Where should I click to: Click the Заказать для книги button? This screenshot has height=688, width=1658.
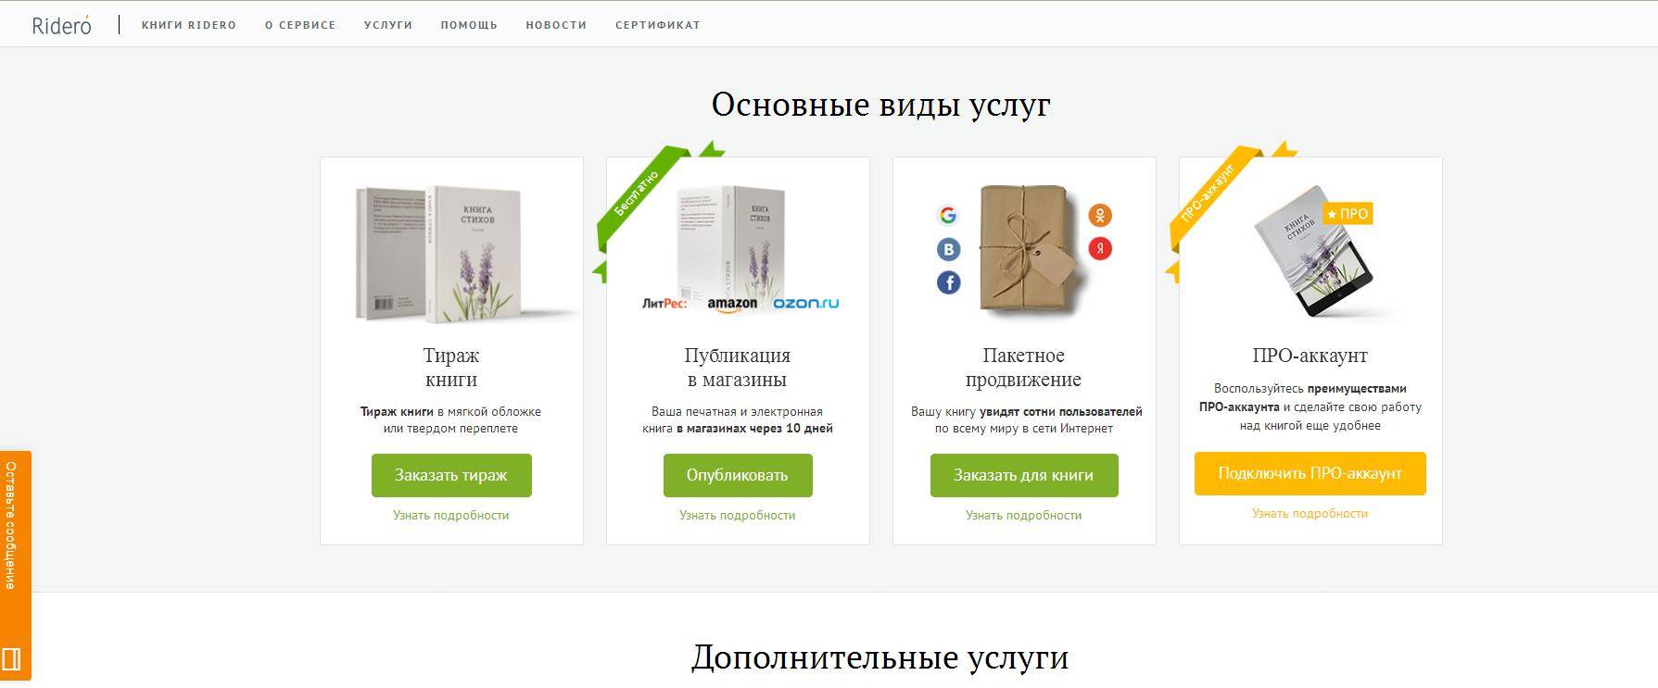(x=1024, y=475)
